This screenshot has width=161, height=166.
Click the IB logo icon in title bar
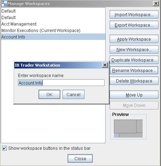[x=4, y=4]
